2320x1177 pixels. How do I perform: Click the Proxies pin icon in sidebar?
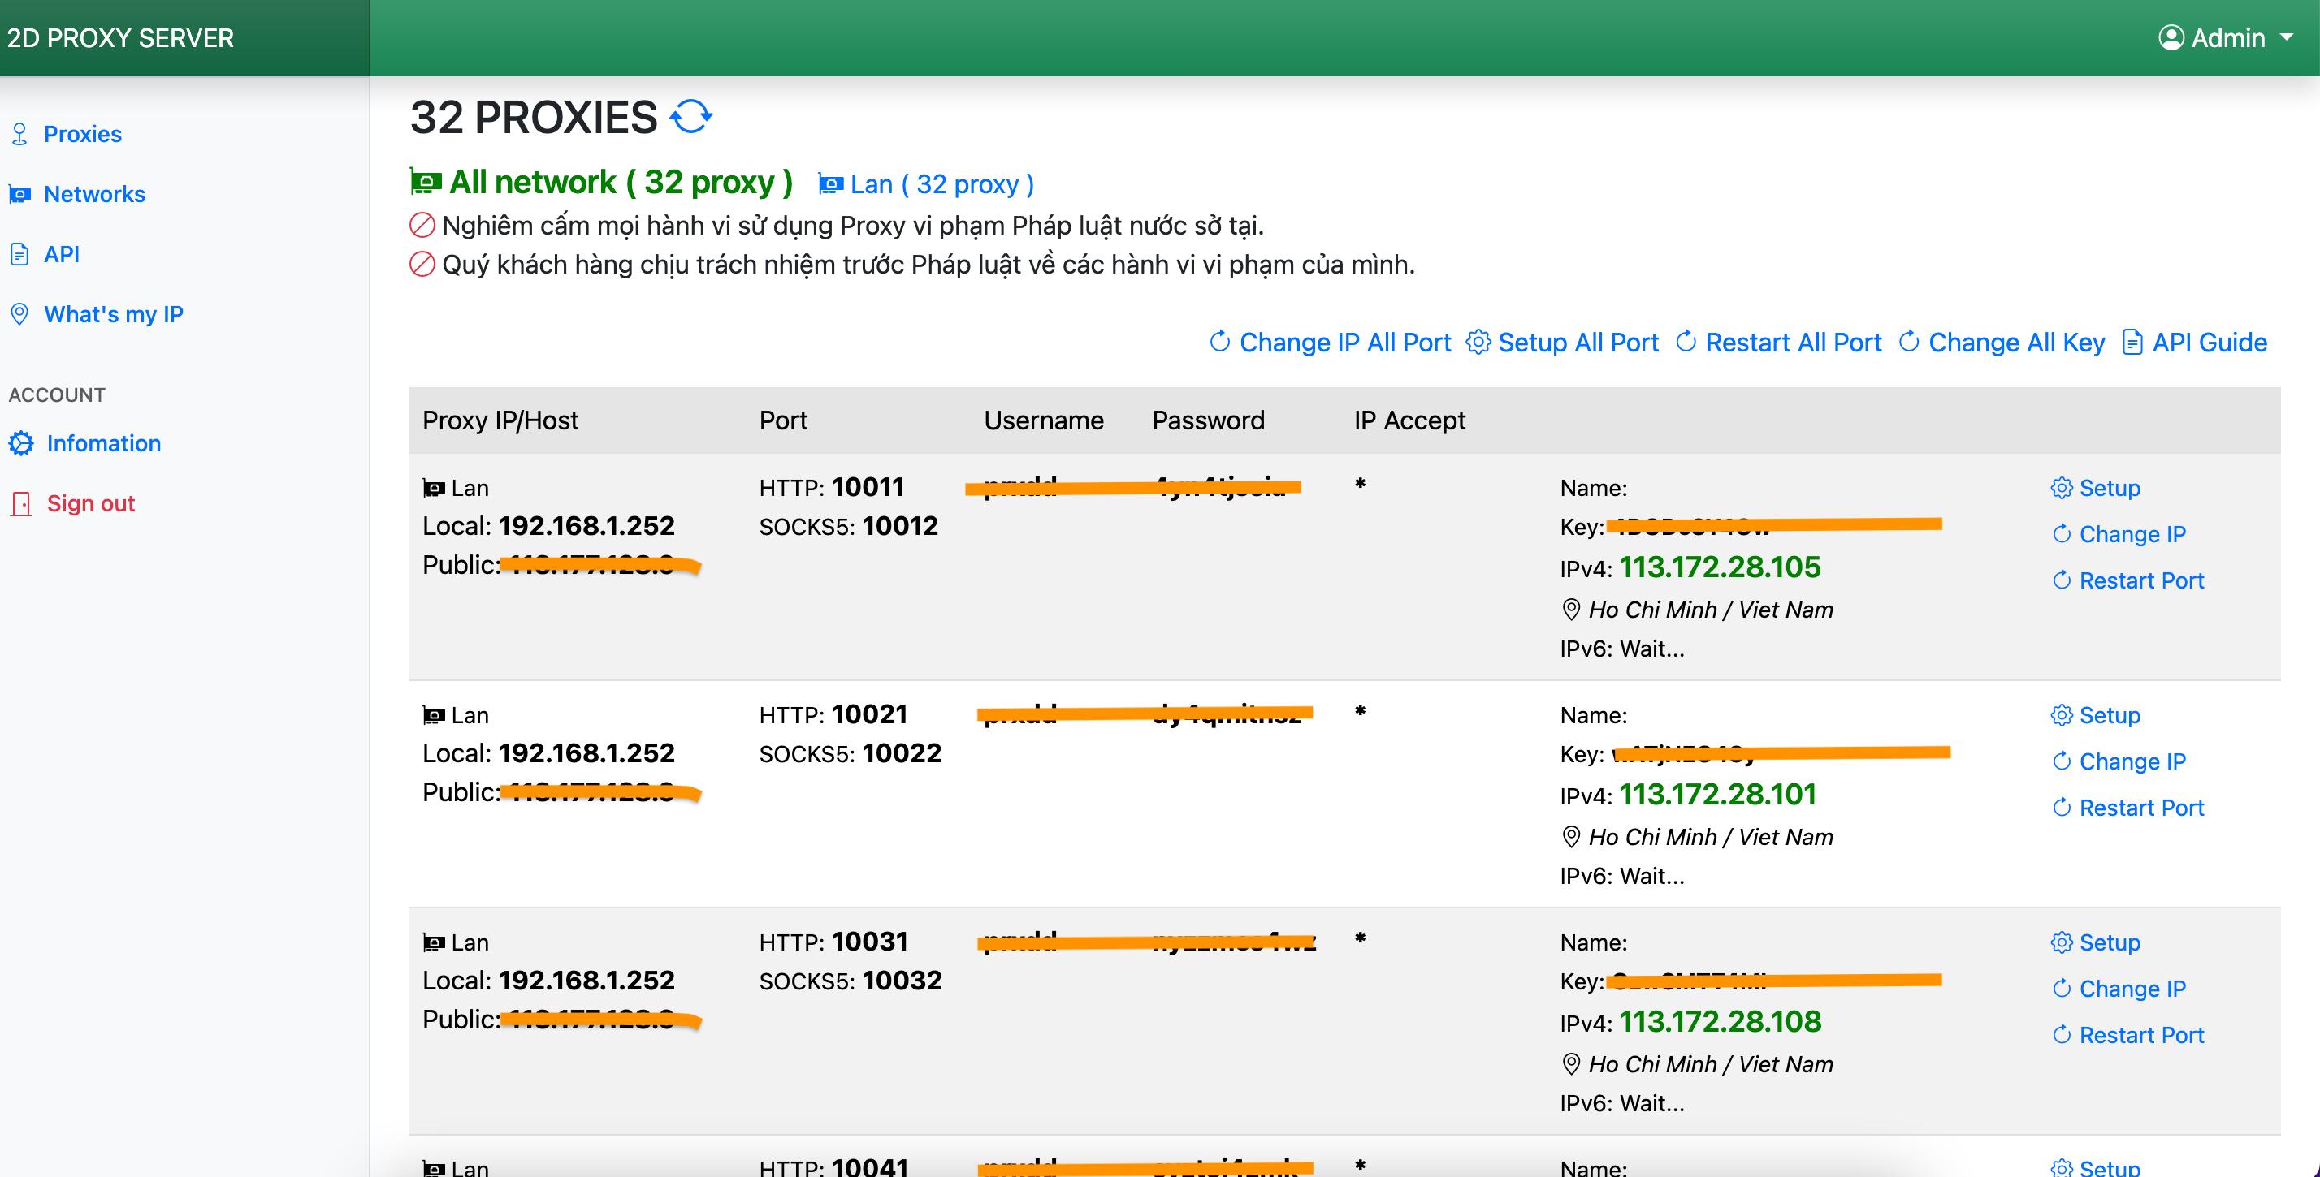19,134
